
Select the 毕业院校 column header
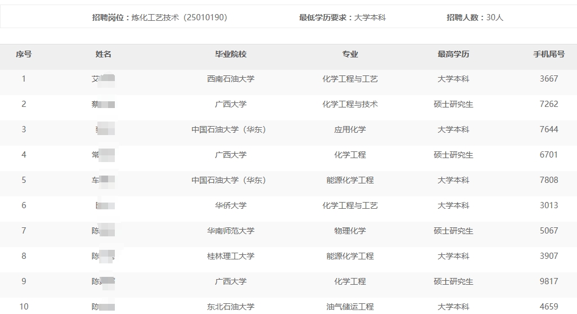pyautogui.click(x=231, y=55)
